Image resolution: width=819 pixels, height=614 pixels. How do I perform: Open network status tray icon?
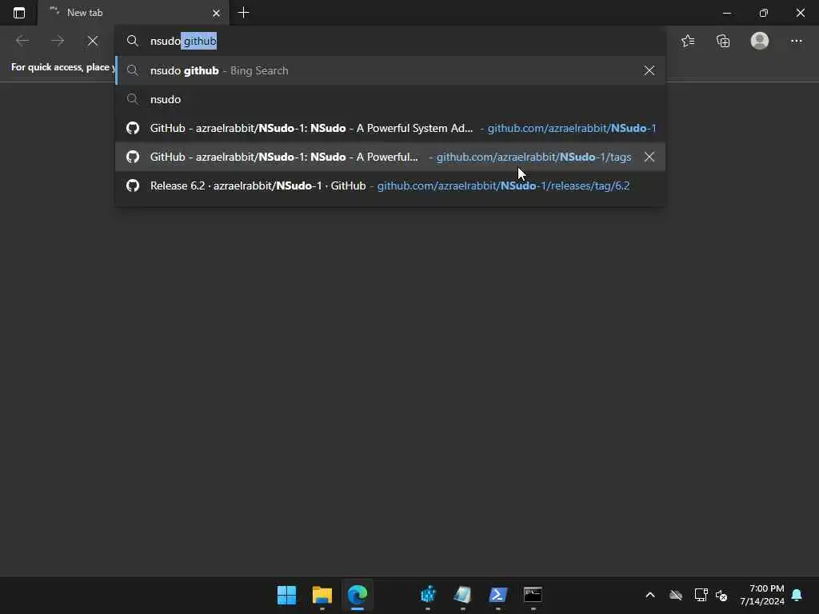tap(701, 595)
